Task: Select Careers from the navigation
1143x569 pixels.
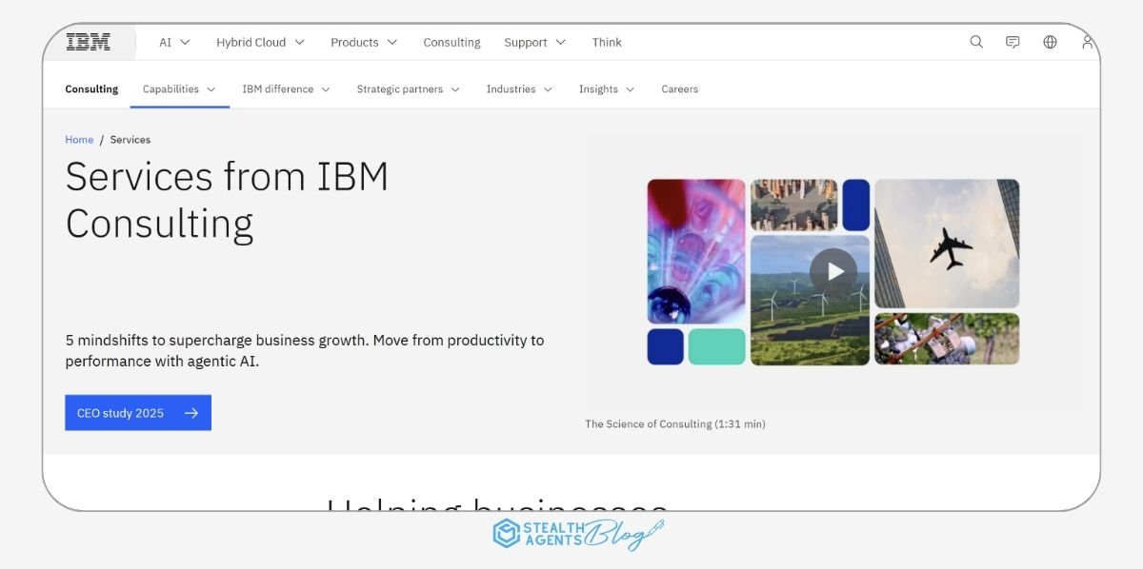Action: click(x=679, y=88)
